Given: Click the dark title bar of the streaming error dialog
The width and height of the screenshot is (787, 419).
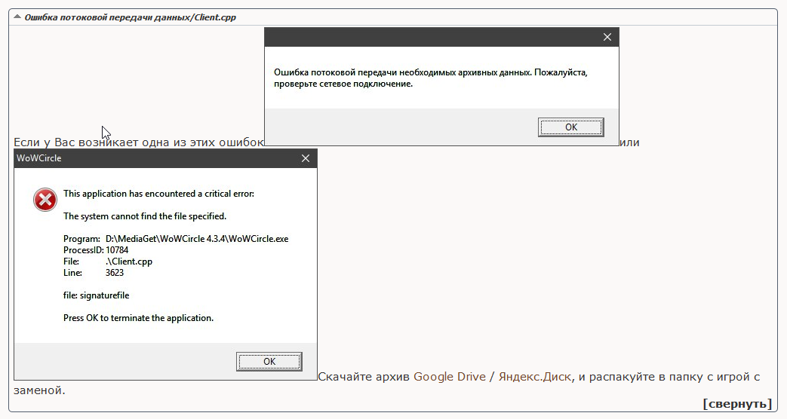Looking at the screenshot, I should [430, 37].
